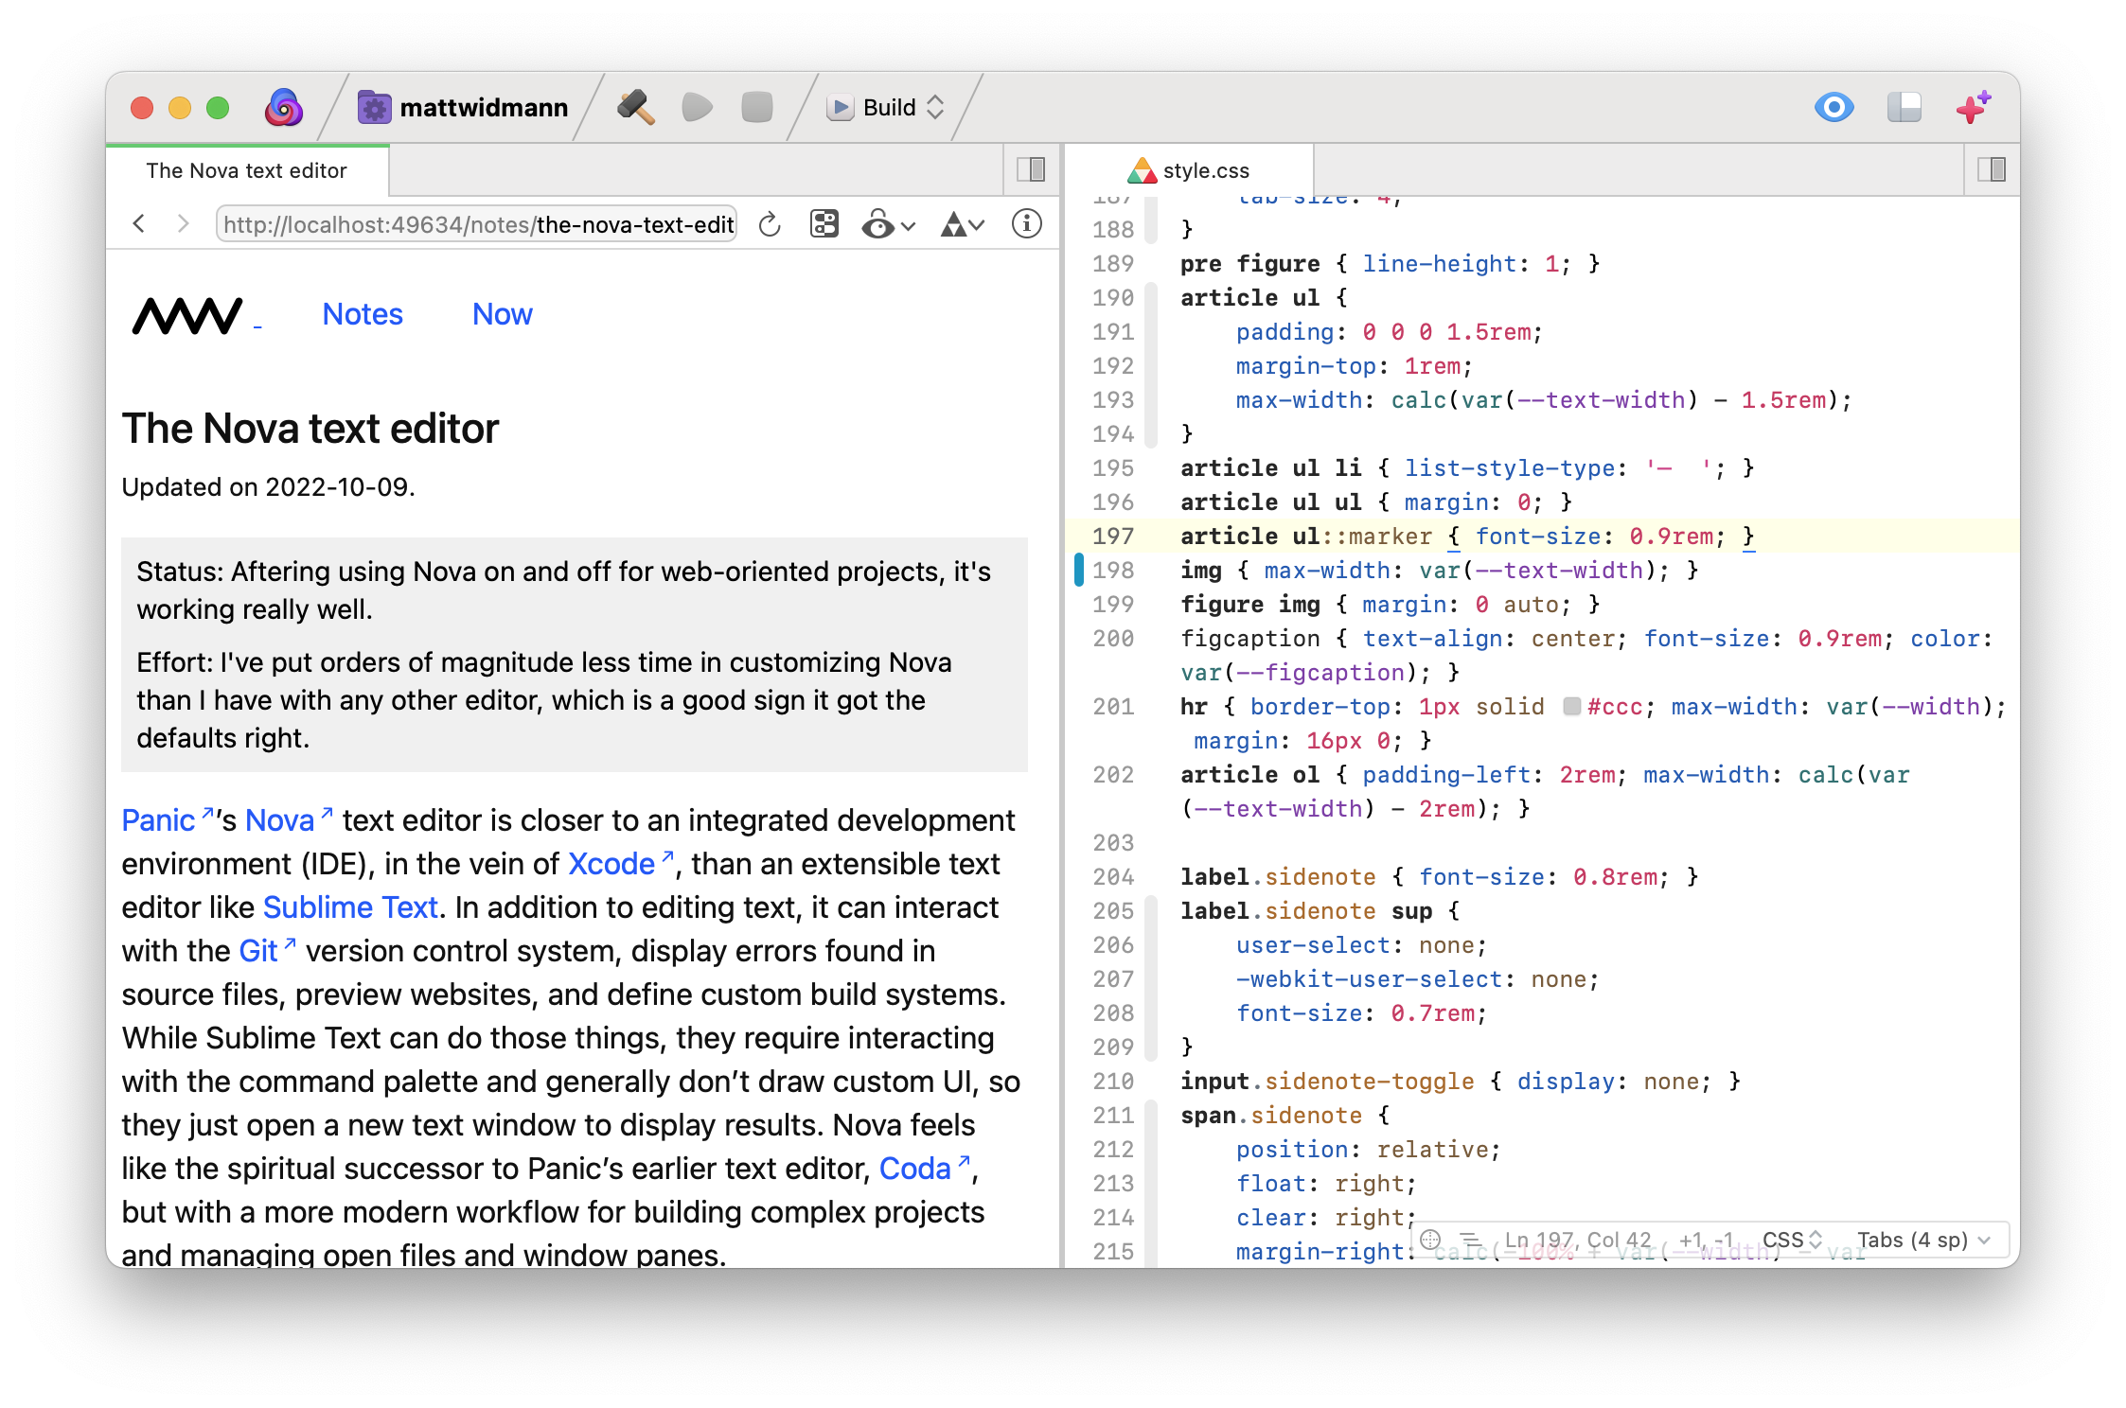
Task: Toggle the sidebar panel layout button
Action: click(x=1904, y=107)
